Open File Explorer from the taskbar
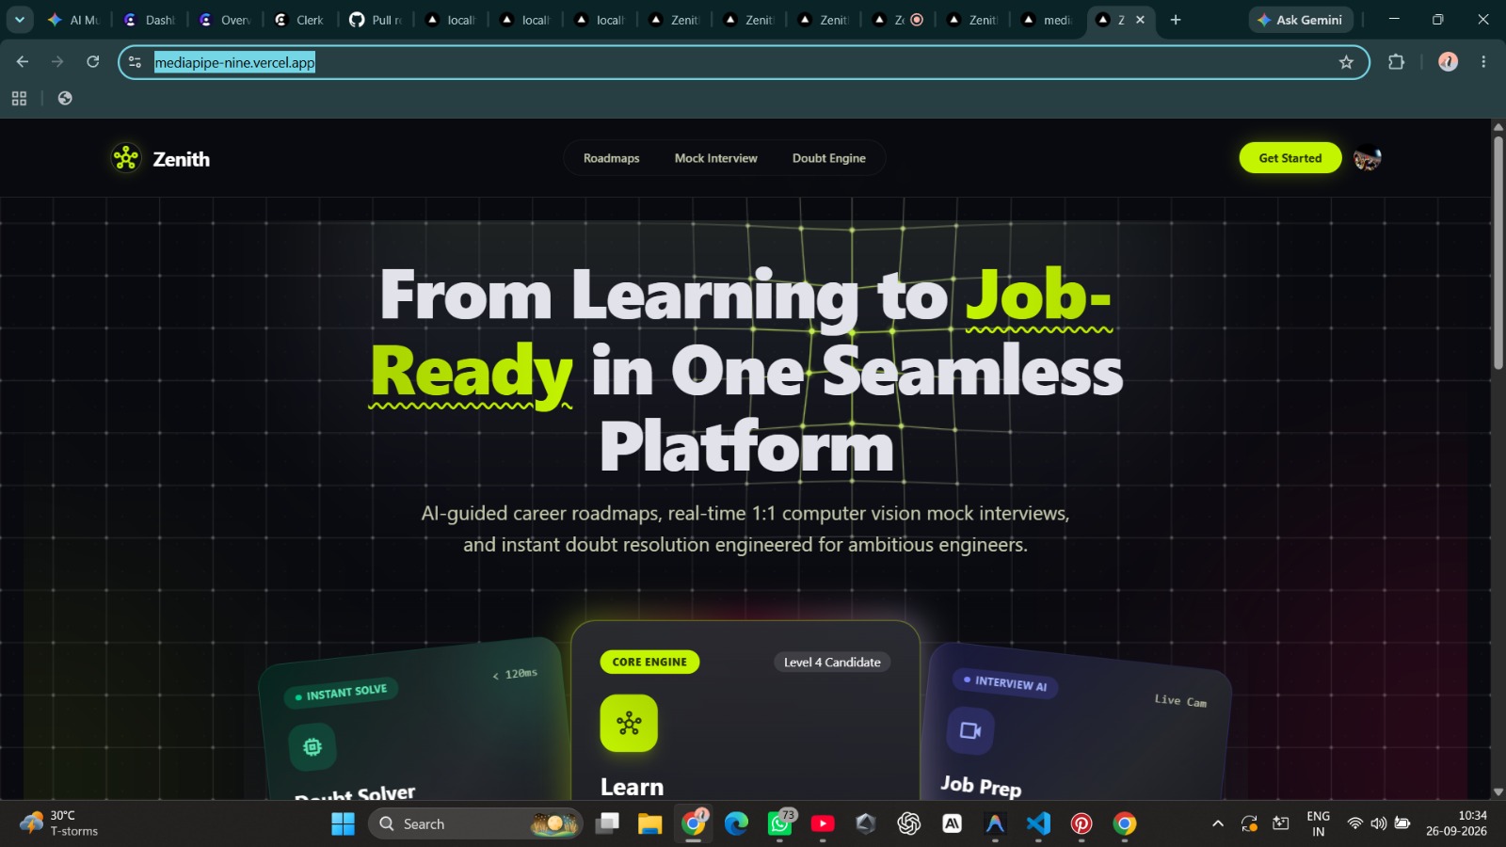The height and width of the screenshot is (847, 1506). (x=649, y=824)
